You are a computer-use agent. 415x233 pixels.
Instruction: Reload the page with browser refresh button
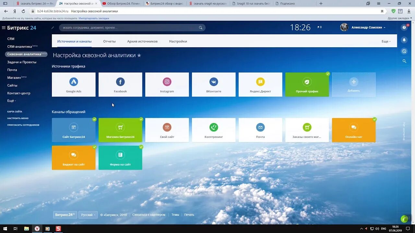(x=23, y=11)
